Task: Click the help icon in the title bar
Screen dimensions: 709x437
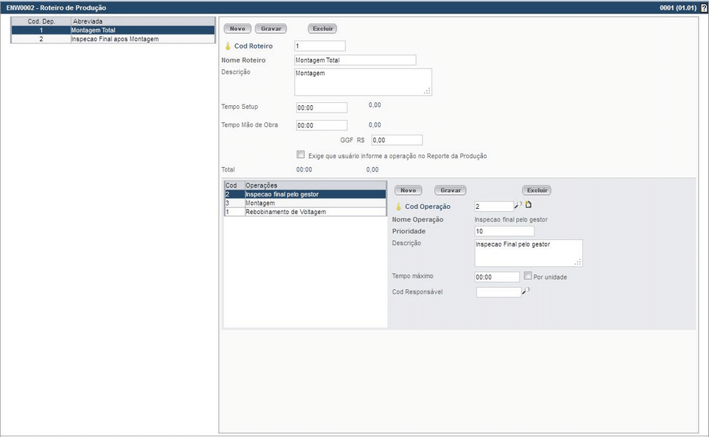Action: tap(704, 7)
